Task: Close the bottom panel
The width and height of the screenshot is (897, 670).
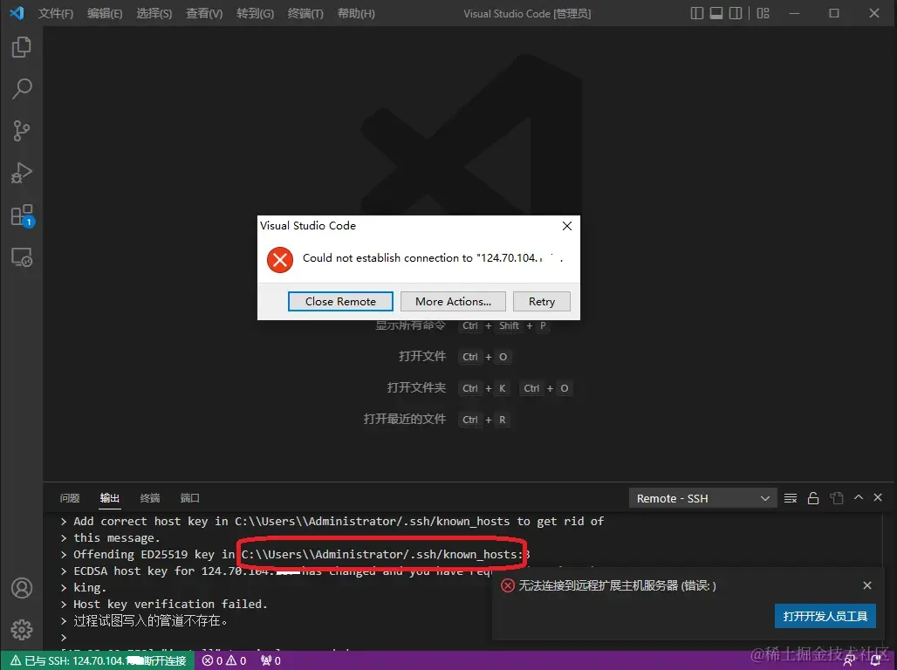Action: pos(878,498)
